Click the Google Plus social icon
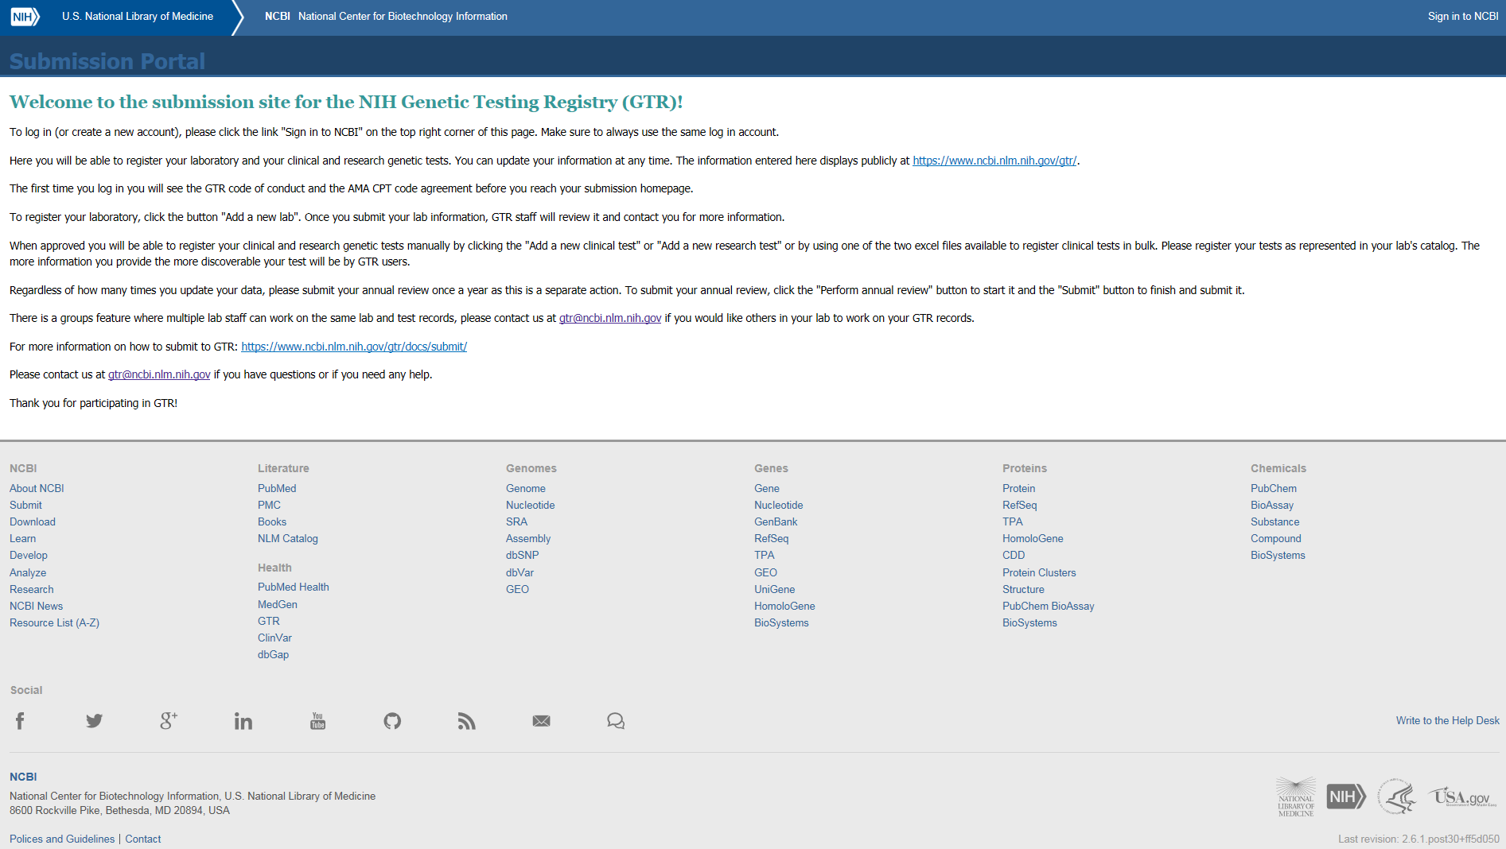Image resolution: width=1506 pixels, height=849 pixels. tap(169, 721)
